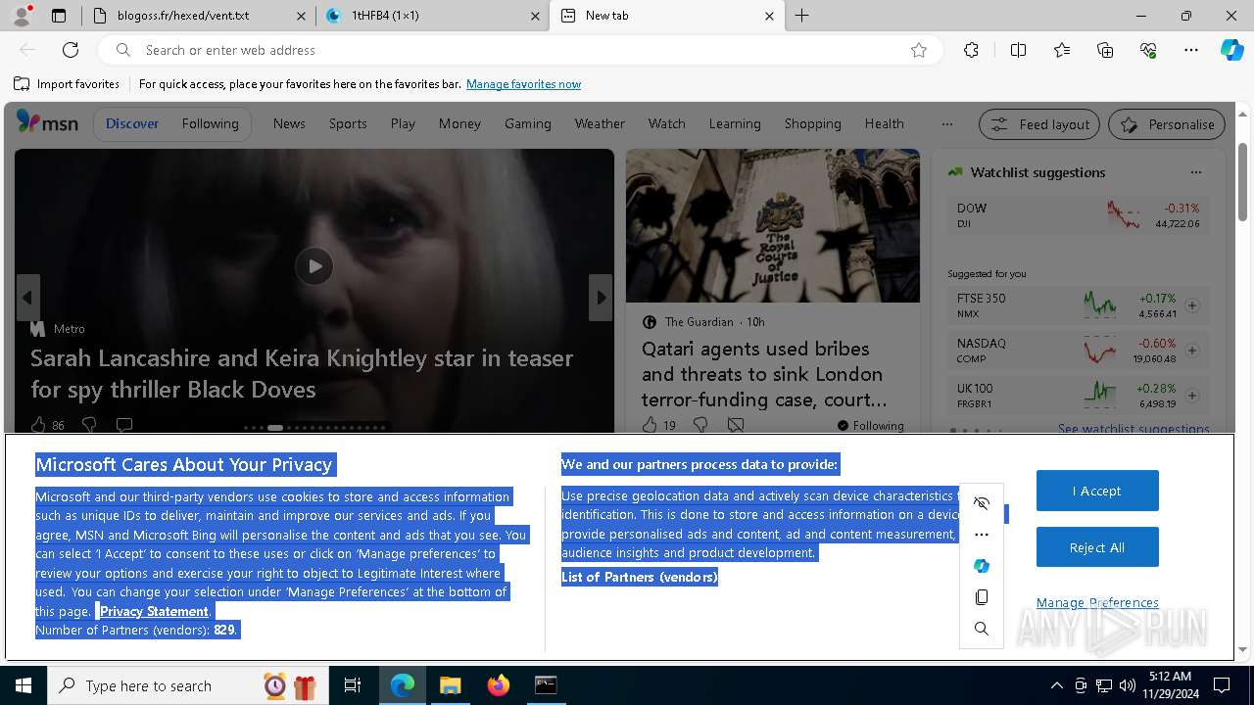
Task: Focus the address bar search field
Action: click(519, 50)
